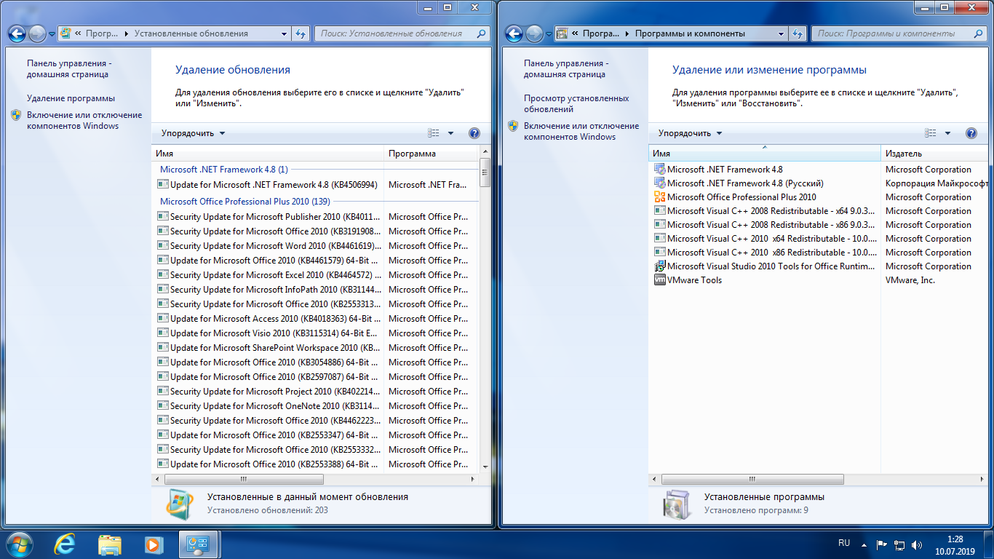Screen dimensions: 994x559
Task: Click VMware Tools program icon
Action: tap(660, 280)
